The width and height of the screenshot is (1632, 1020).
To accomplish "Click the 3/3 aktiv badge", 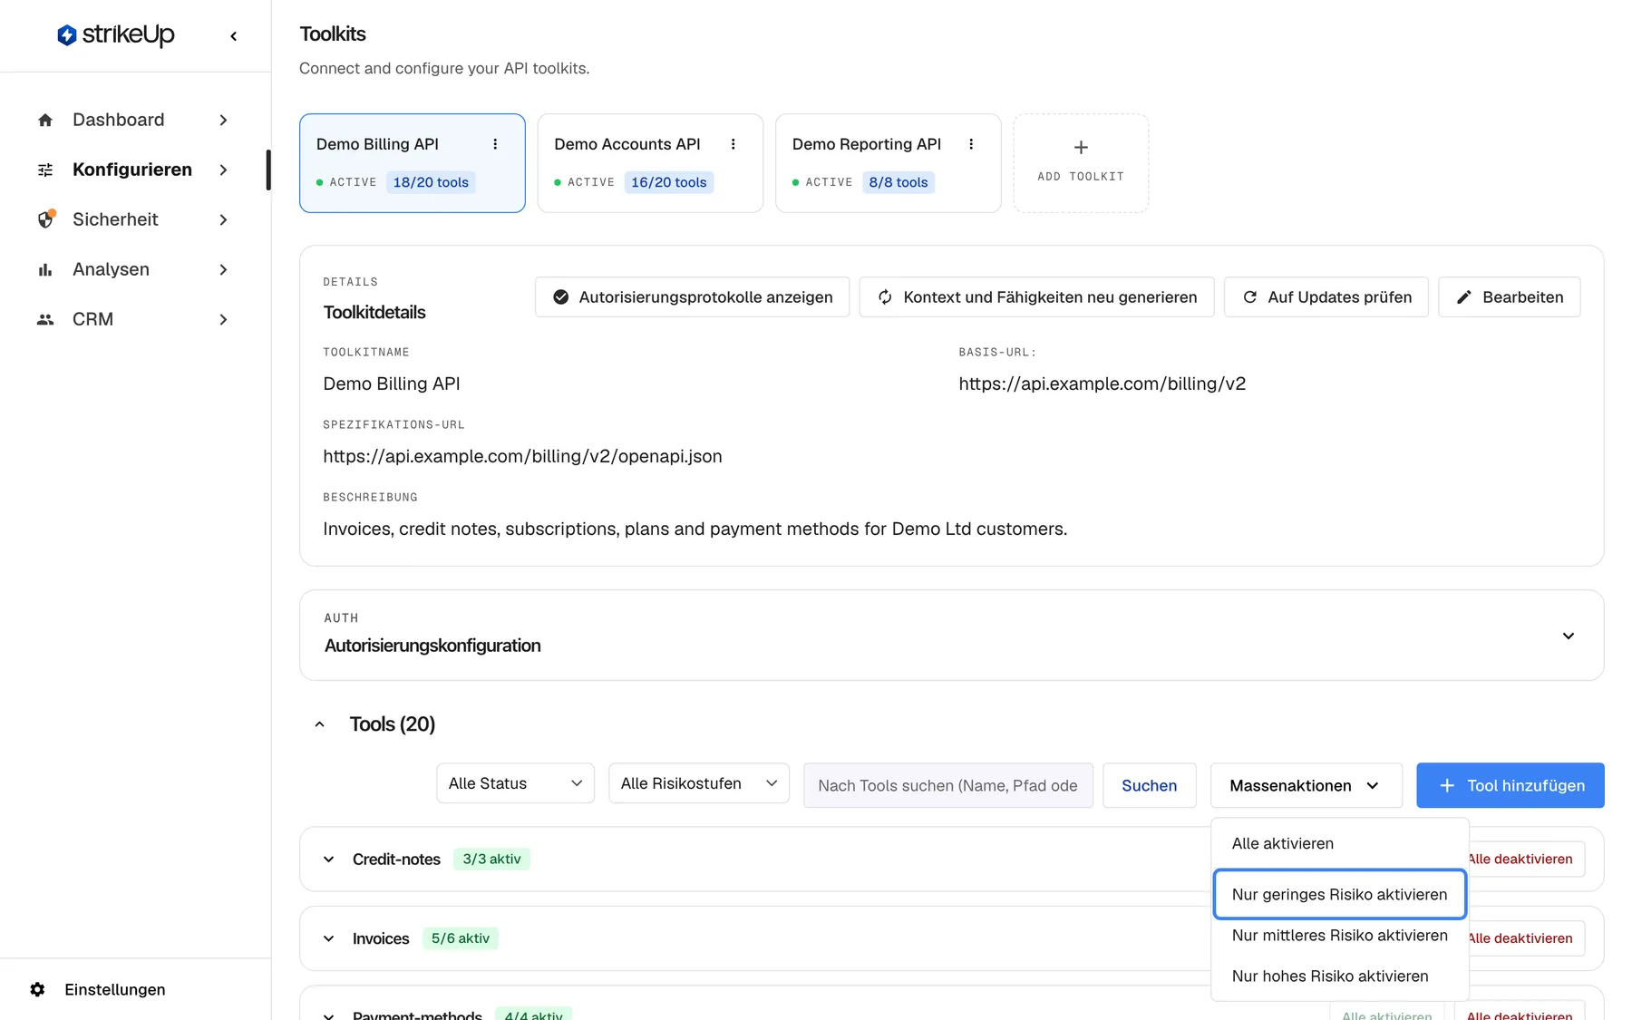I will [x=491, y=860].
